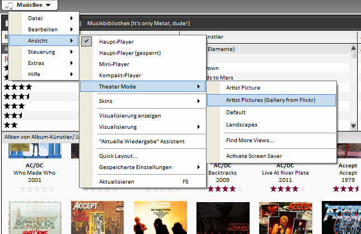
Task: Expand Gespeicherte Einstellungen submenu
Action: click(143, 167)
